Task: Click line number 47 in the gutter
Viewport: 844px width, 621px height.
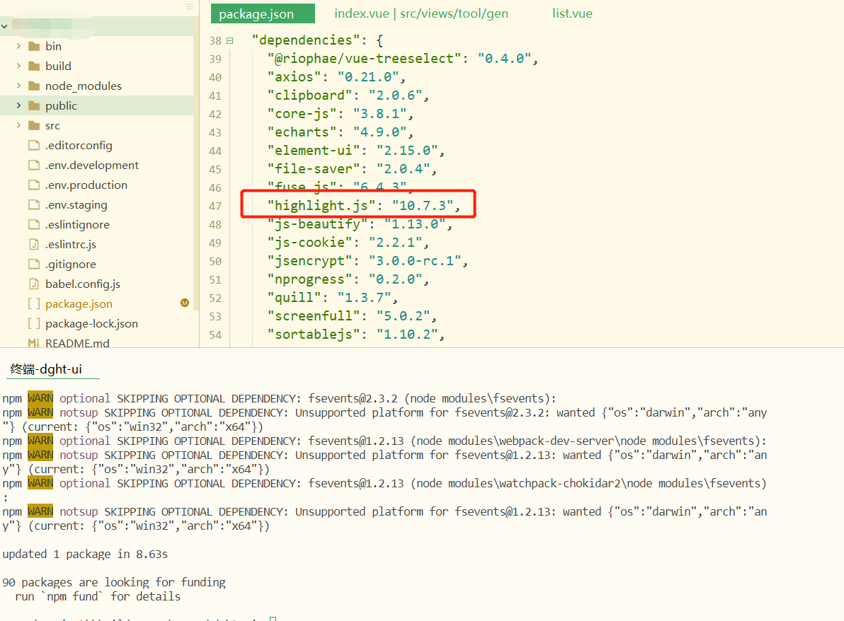Action: (x=215, y=206)
